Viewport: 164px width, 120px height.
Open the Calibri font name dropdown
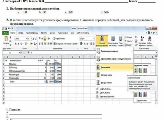(26, 39)
